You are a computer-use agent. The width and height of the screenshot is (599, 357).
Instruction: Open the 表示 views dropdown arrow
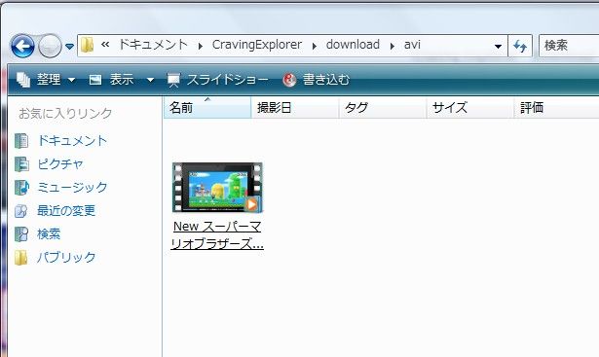tap(151, 80)
